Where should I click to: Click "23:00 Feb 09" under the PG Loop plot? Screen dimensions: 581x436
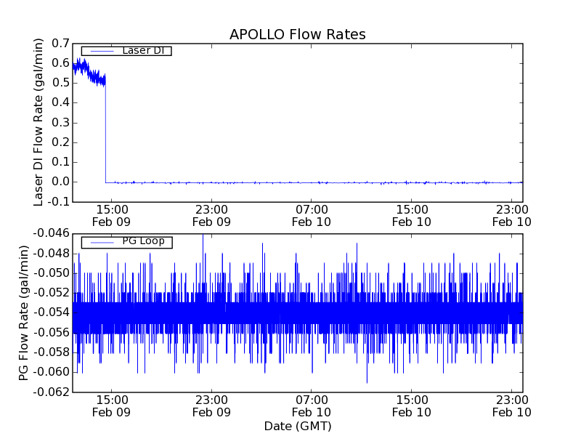[x=211, y=406]
